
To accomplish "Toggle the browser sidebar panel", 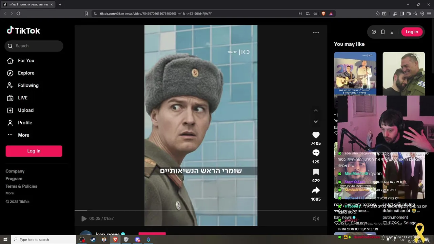I will click(x=402, y=14).
